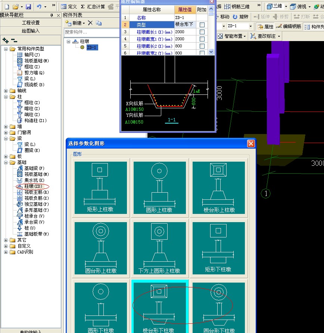324x333 pixels.
Task: Click the 定义 toolbar button
Action: 69,7
